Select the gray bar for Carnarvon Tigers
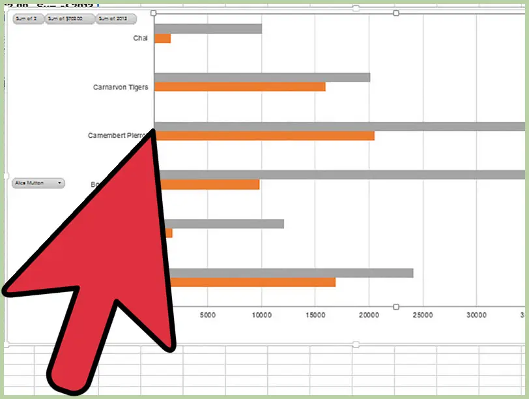Viewport: 529px width, 399px height. (x=262, y=78)
